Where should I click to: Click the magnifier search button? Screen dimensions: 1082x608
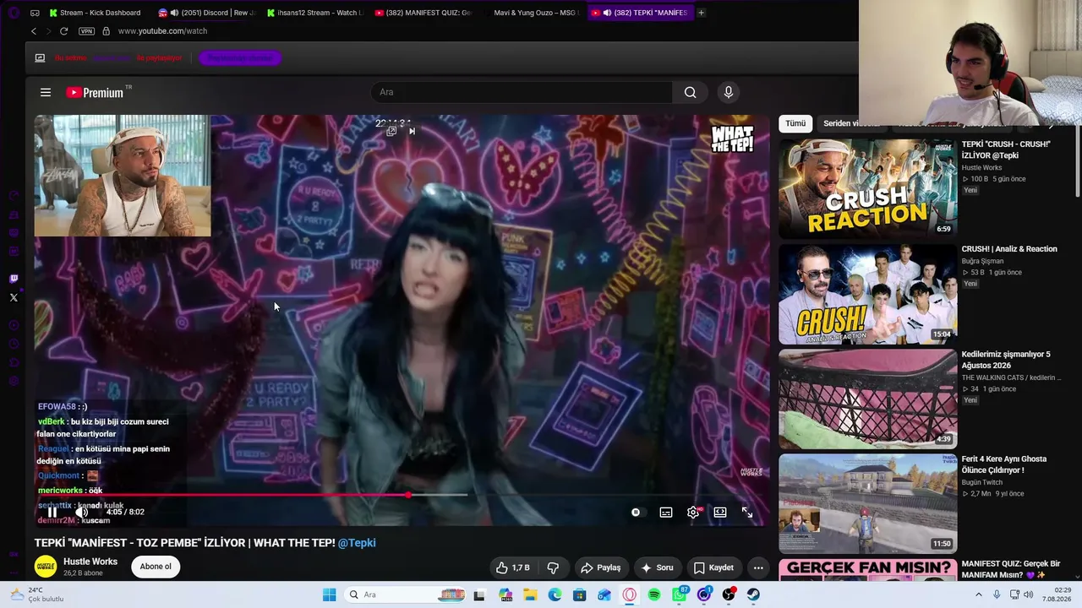click(691, 92)
